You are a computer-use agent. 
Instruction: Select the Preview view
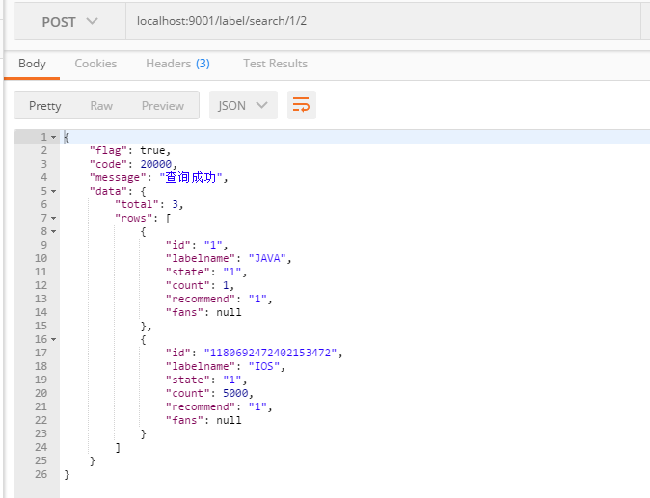pos(162,106)
